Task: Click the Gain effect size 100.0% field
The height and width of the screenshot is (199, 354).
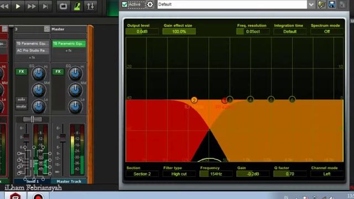Action: click(179, 32)
